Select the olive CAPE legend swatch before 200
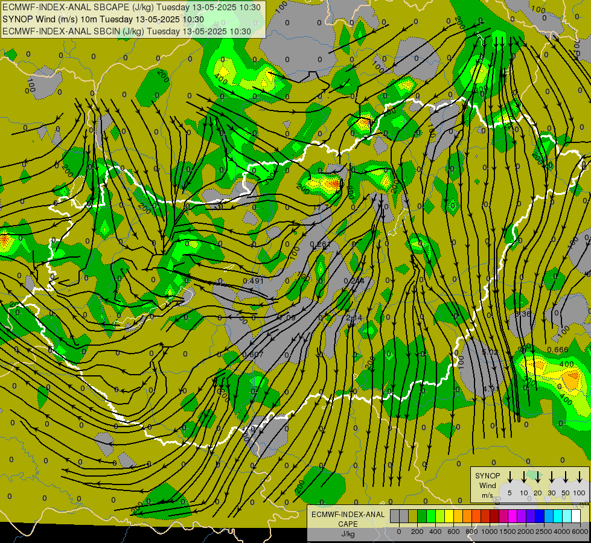Screen dimensions: 591x543 coord(413,516)
